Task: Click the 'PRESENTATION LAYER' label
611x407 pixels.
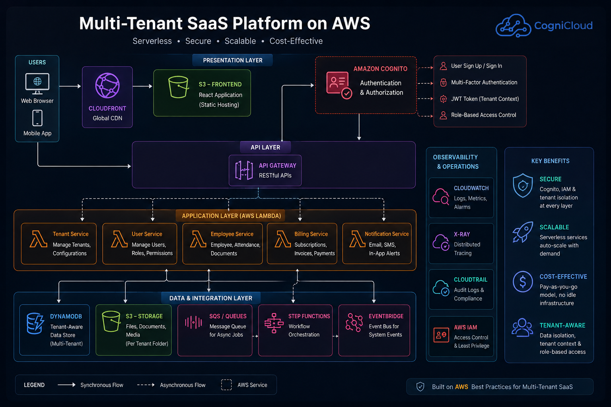Action: (x=233, y=60)
